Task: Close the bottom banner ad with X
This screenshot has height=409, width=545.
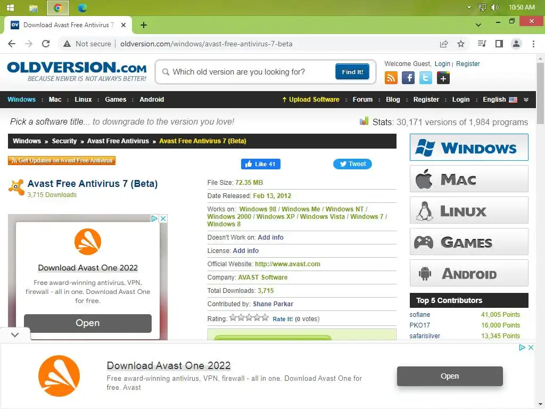Action: (x=531, y=347)
